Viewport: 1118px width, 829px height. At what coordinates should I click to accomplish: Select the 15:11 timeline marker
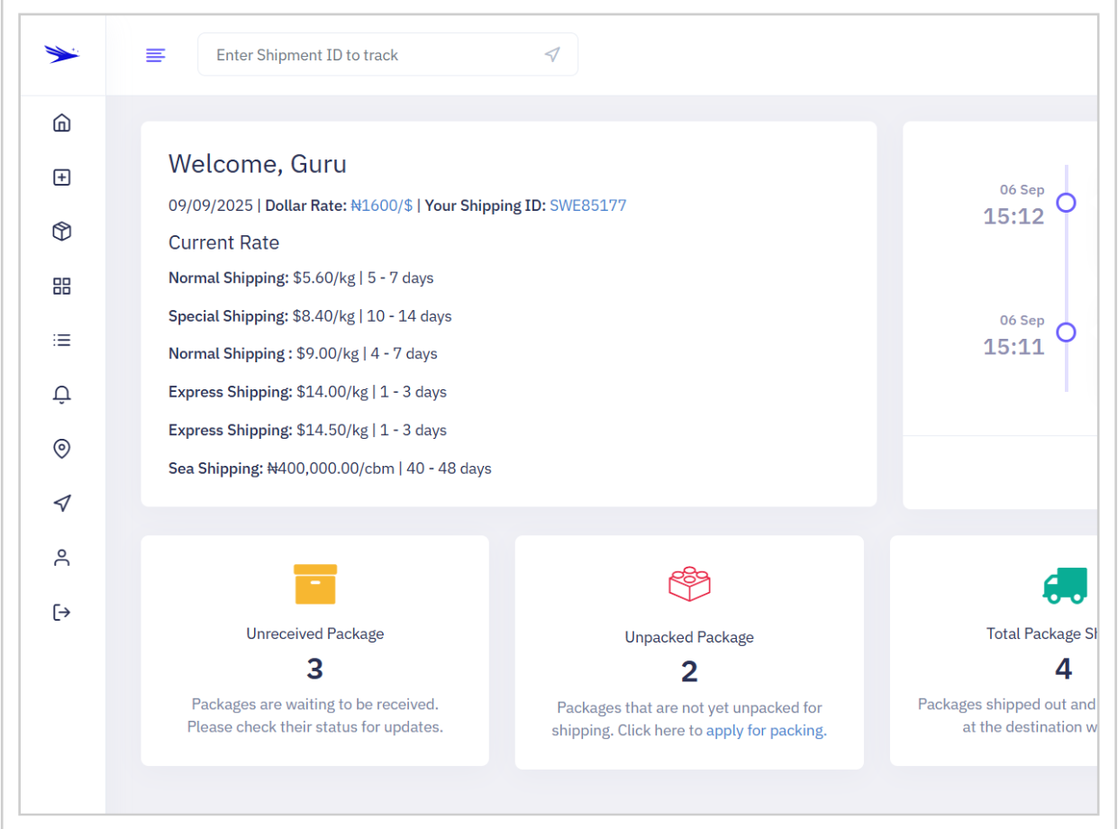pos(1066,333)
